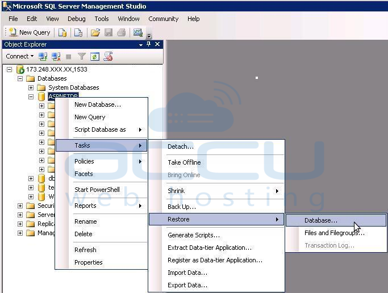Expand the Management folder node
The height and width of the screenshot is (293, 388).
(x=20, y=233)
